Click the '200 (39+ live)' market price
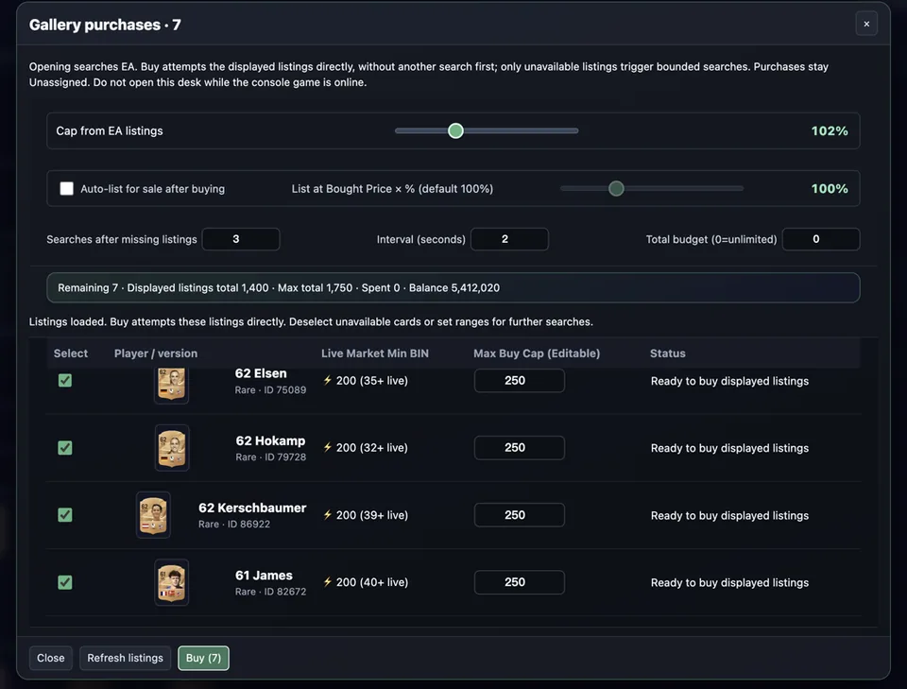 pos(372,515)
